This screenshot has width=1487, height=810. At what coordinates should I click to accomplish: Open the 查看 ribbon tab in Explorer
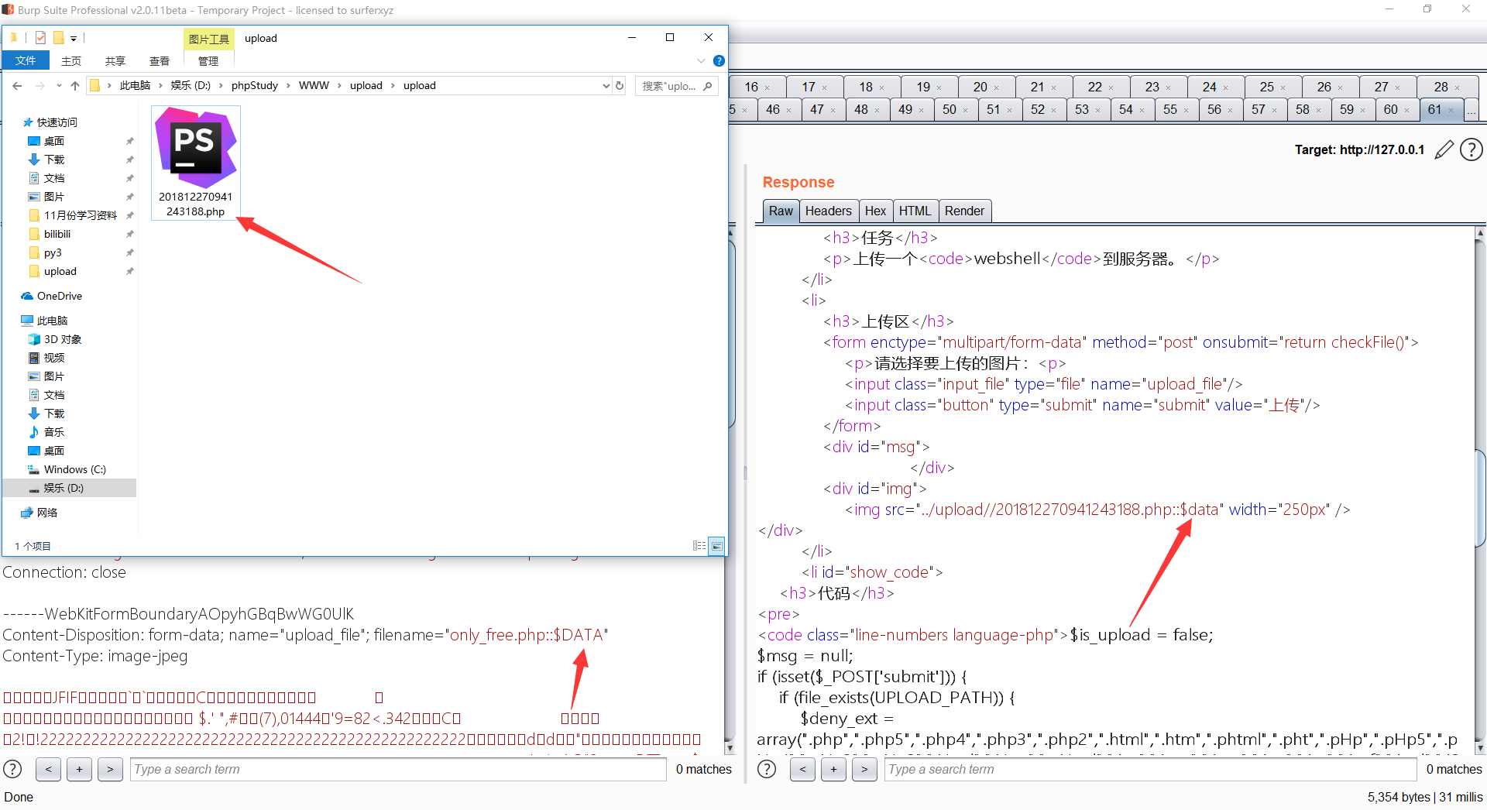(x=160, y=61)
